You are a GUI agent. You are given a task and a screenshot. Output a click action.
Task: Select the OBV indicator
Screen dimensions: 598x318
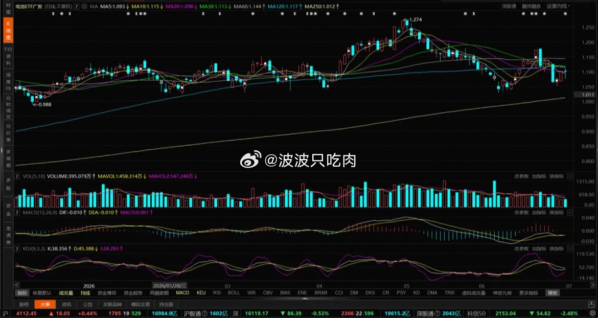(x=268, y=293)
